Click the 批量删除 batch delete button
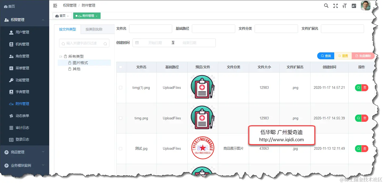 click(x=363, y=56)
